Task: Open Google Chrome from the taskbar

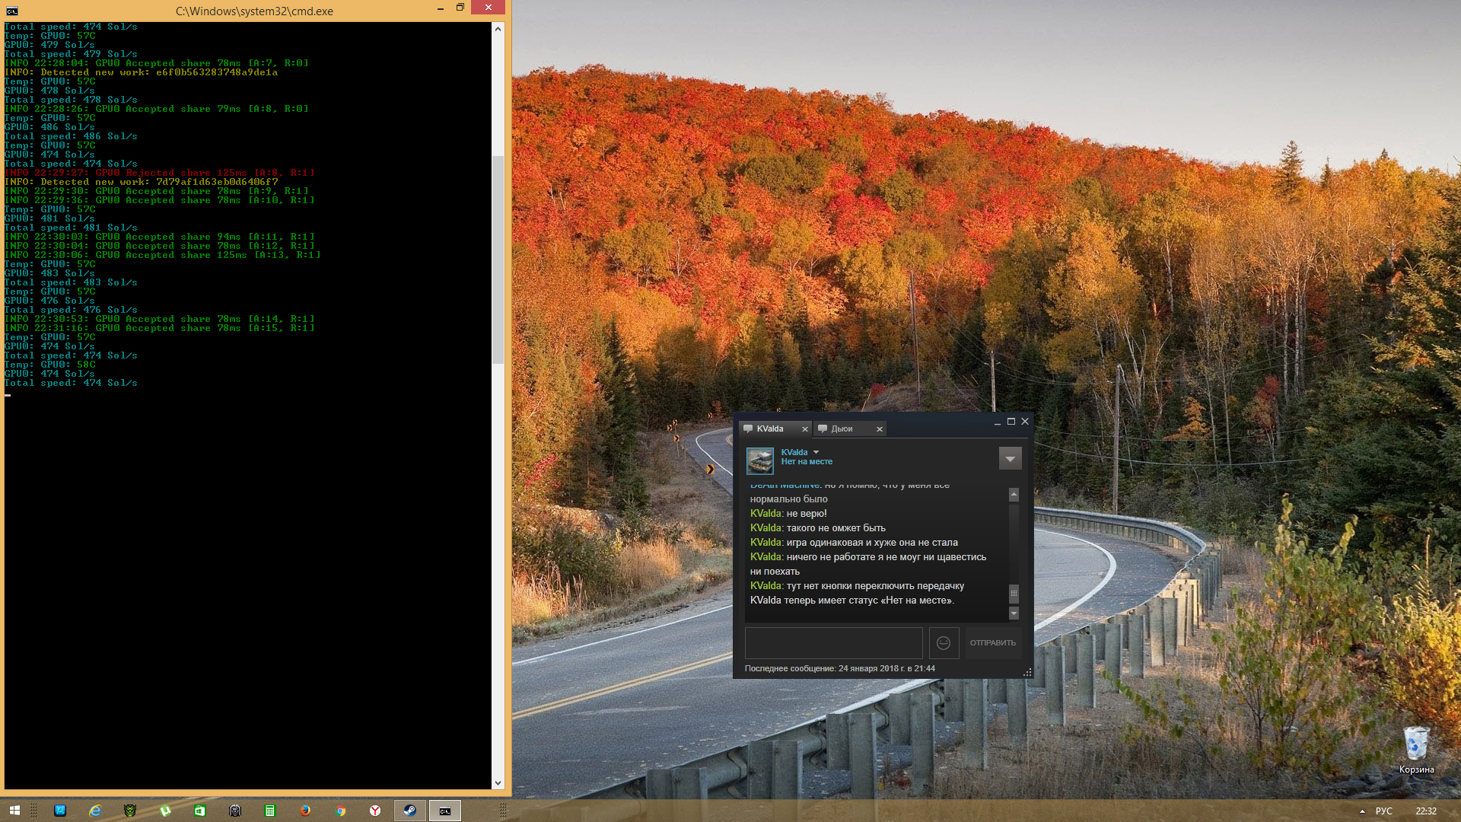Action: (x=340, y=811)
